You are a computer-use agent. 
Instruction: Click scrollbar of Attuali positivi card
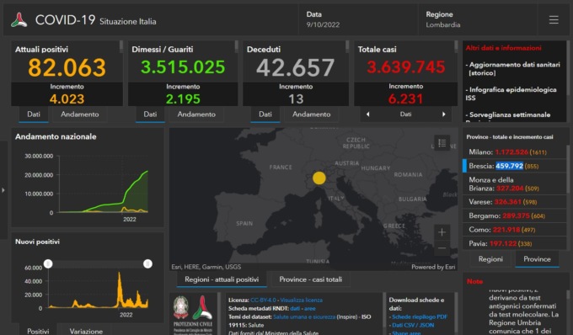pyautogui.click(x=121, y=46)
